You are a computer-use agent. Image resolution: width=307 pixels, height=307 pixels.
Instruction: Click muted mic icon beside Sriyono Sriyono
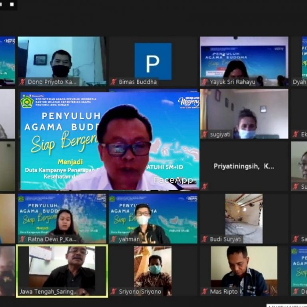(114, 291)
